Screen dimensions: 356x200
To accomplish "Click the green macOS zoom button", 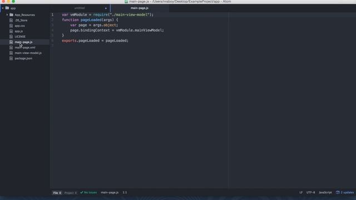I will (13, 1).
